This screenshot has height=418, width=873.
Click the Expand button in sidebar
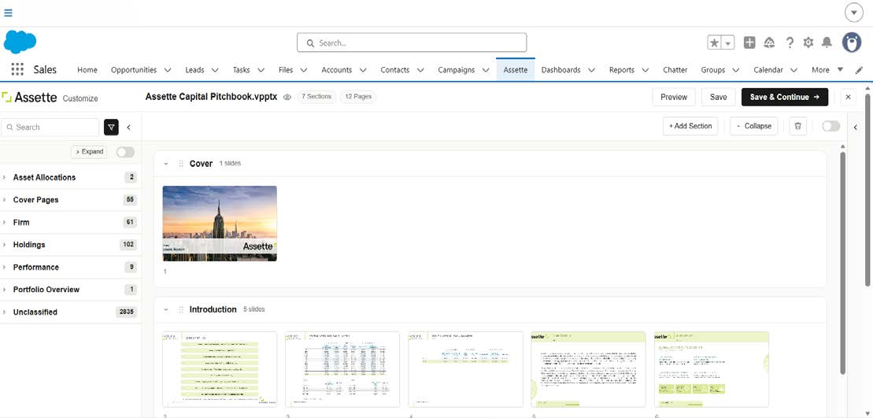[89, 152]
